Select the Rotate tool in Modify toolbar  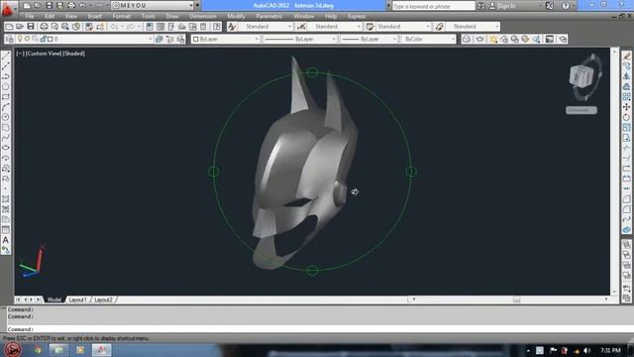click(x=626, y=117)
